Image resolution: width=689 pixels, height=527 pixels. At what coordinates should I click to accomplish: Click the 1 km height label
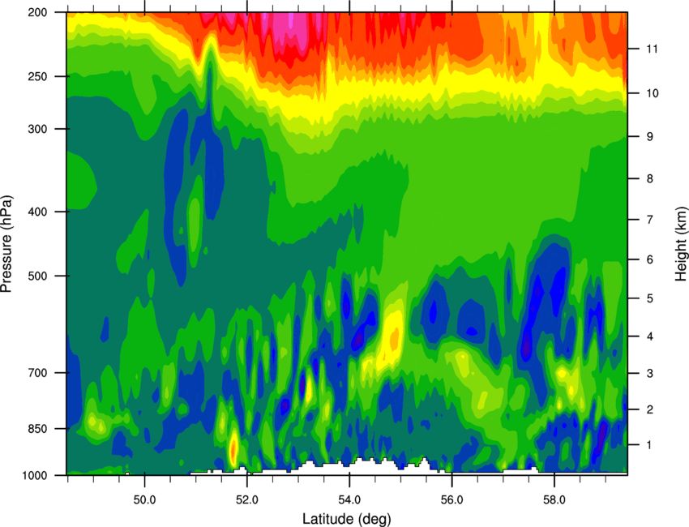[650, 445]
